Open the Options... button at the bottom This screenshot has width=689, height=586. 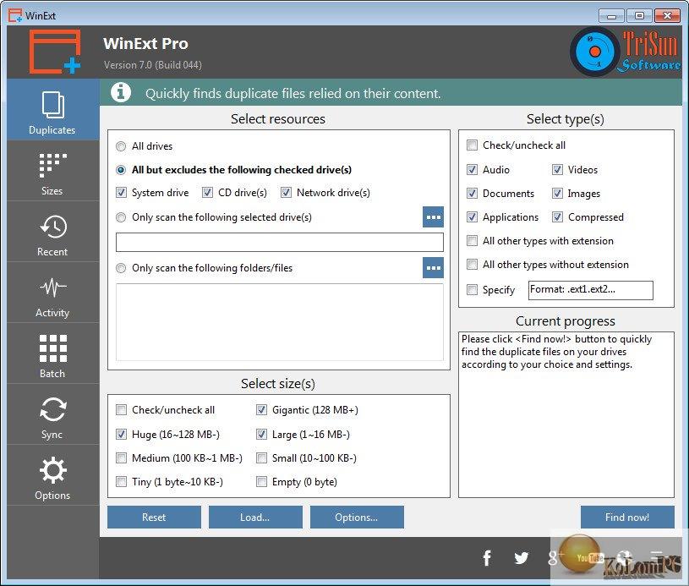point(357,518)
